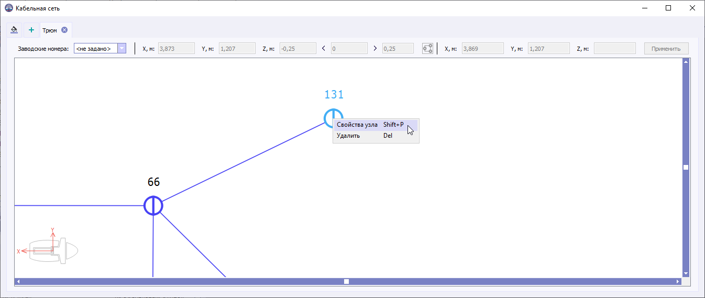Click the node connection icon button
The height and width of the screenshot is (298, 705).
pyautogui.click(x=427, y=49)
